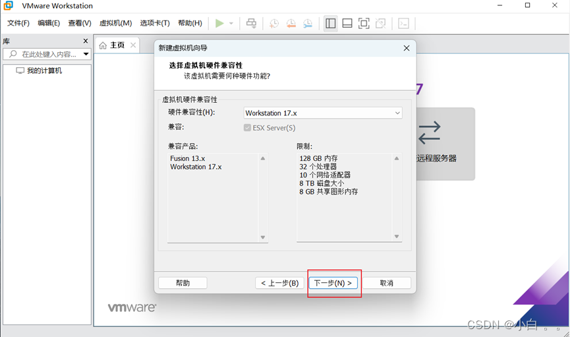
Task: Click the 我的计算机 computer icon
Action: pos(20,71)
